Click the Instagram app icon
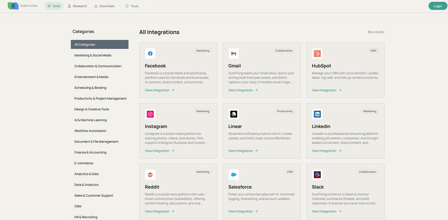This screenshot has height=220, width=448. tap(150, 114)
